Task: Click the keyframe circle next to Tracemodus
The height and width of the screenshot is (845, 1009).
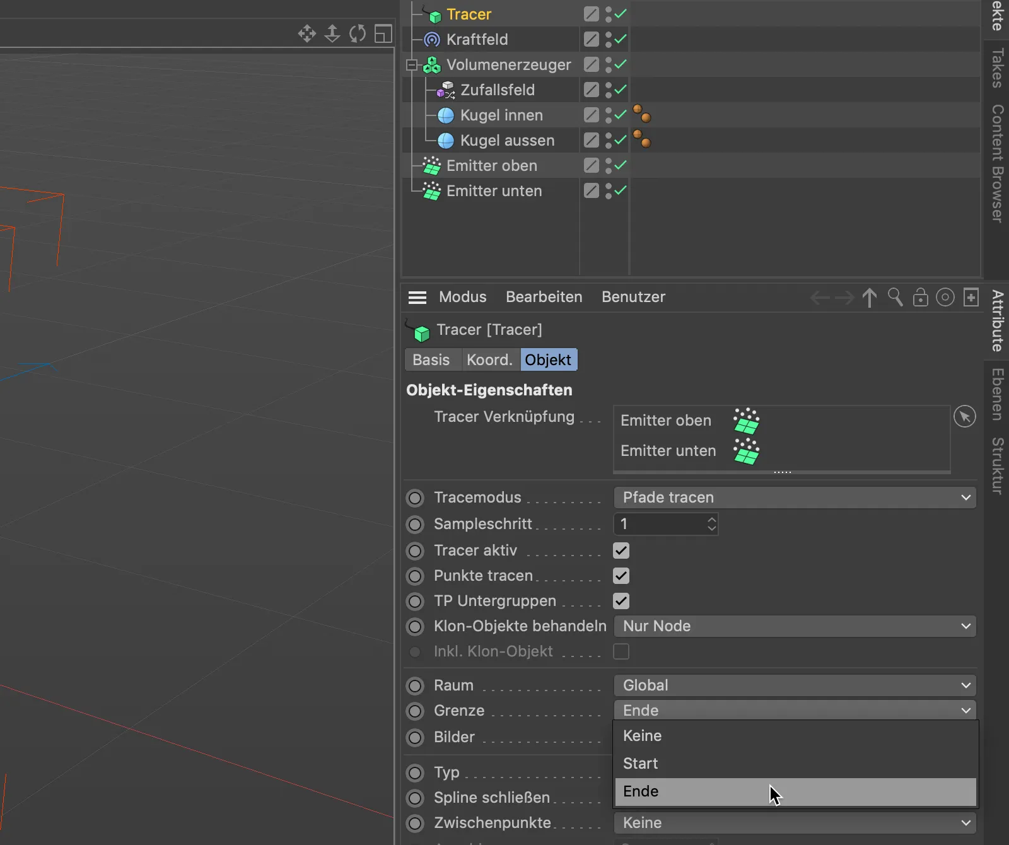Action: 415,498
